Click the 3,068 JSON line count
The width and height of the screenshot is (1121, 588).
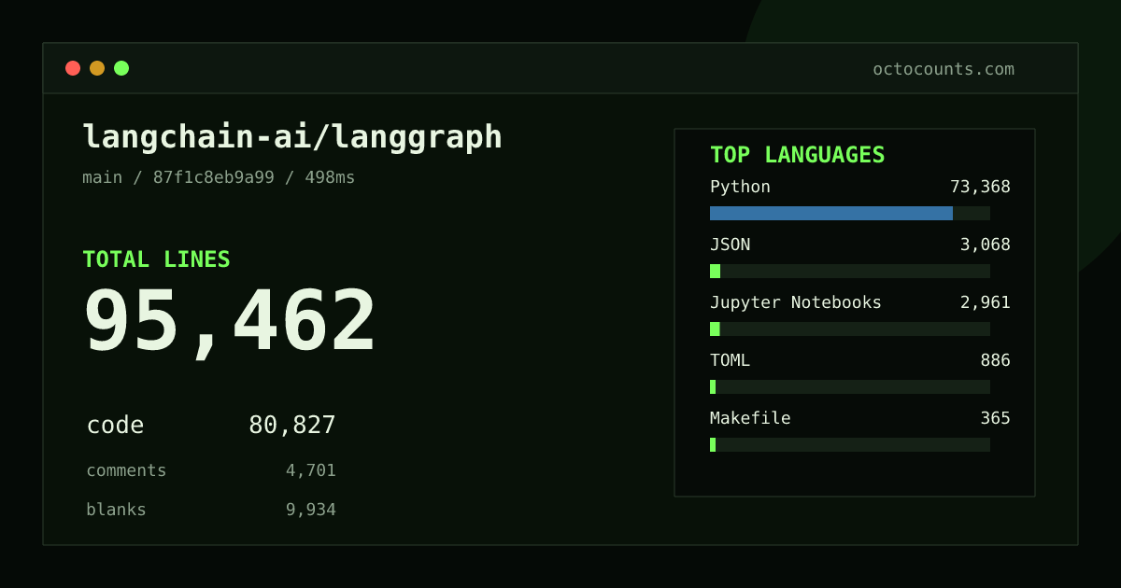coord(986,245)
